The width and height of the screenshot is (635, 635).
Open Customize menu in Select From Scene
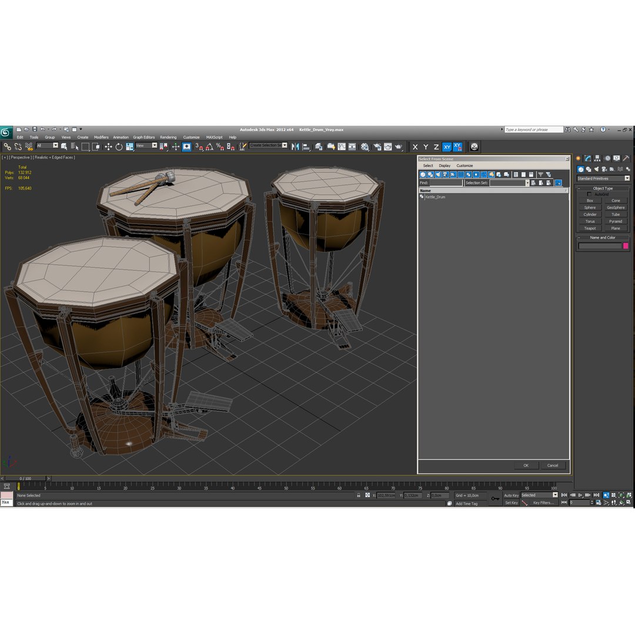[464, 166]
